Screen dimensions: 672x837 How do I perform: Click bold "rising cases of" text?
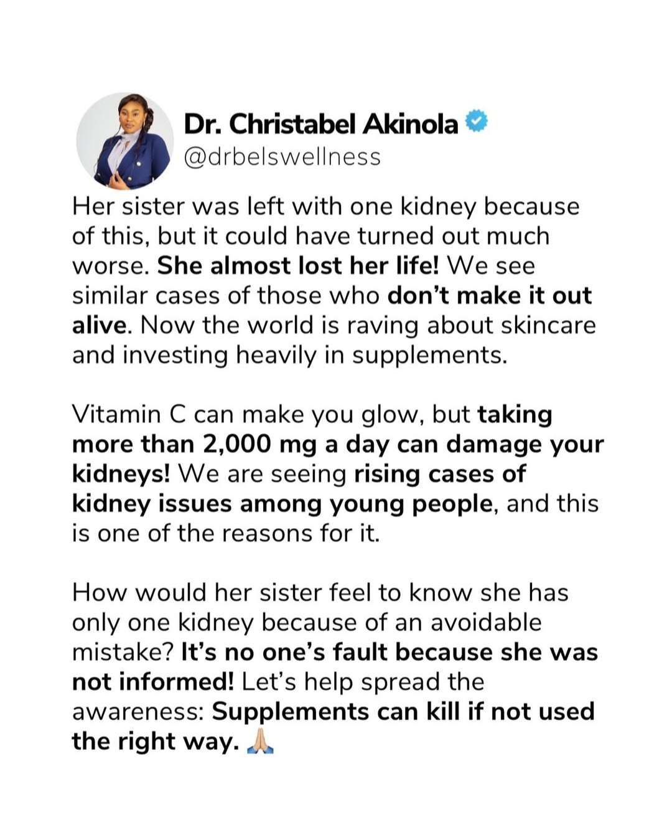coord(439,474)
